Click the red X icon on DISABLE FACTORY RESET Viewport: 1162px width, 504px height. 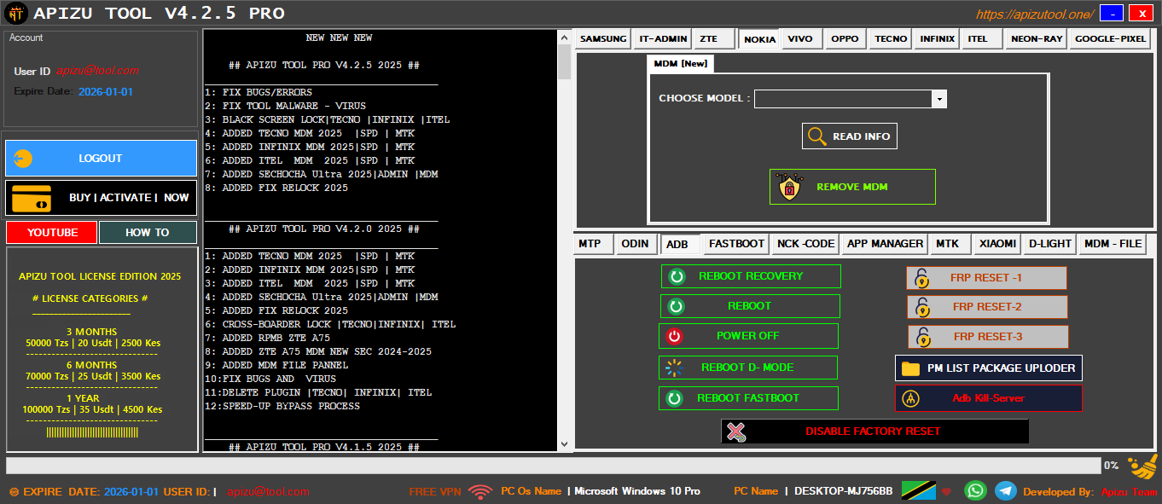(x=736, y=432)
